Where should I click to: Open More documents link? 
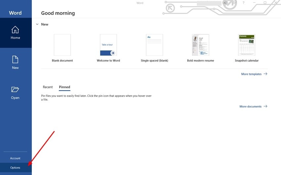[x=254, y=106]
